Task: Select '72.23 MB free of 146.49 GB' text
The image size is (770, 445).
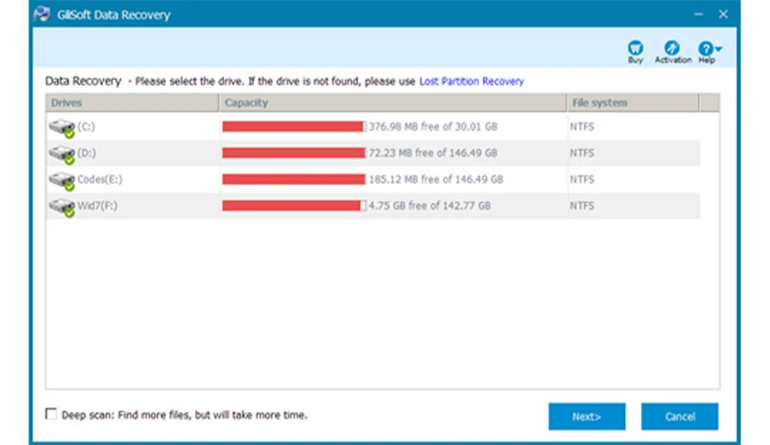Action: [433, 153]
